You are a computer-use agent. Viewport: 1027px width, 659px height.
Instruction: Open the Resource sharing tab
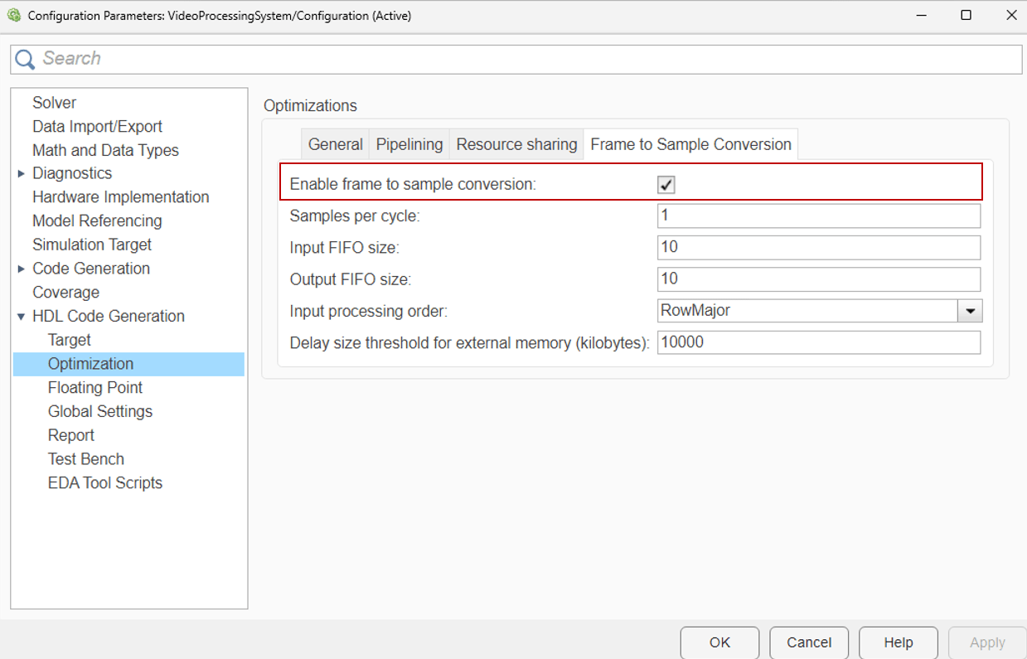click(516, 144)
